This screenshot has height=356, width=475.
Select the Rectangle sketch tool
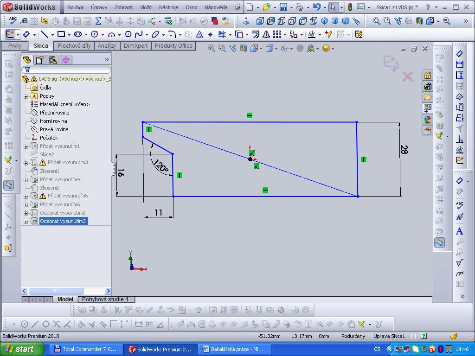61,34
